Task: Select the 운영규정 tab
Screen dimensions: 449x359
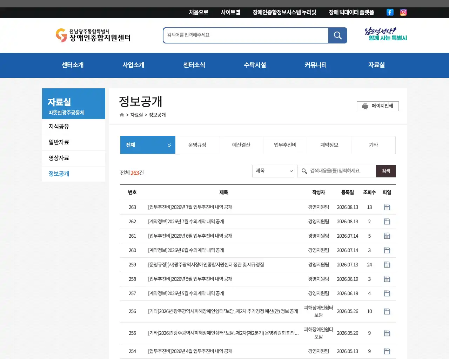Action: click(197, 145)
